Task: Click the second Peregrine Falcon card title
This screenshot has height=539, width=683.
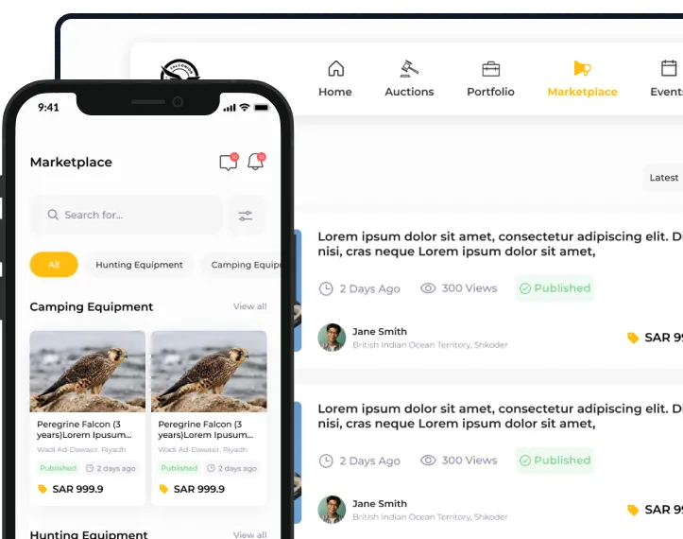Action: [205, 429]
